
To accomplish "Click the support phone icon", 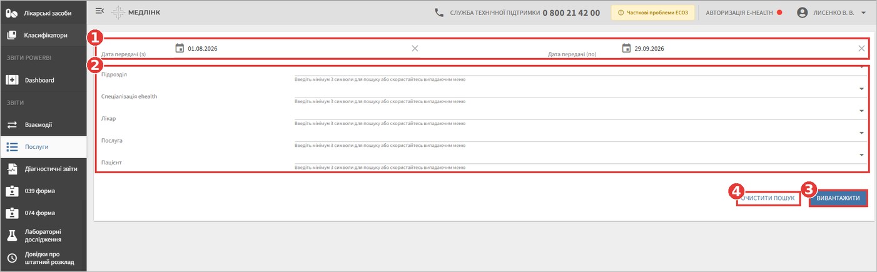I will [439, 13].
